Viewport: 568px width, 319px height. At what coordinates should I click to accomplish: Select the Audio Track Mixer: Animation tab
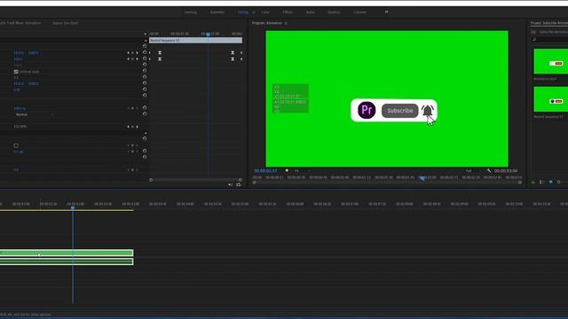click(x=20, y=23)
